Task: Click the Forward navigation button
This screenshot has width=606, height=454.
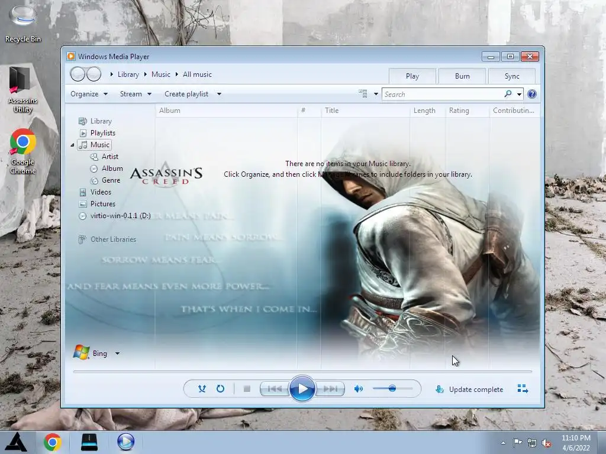Action: [x=94, y=74]
